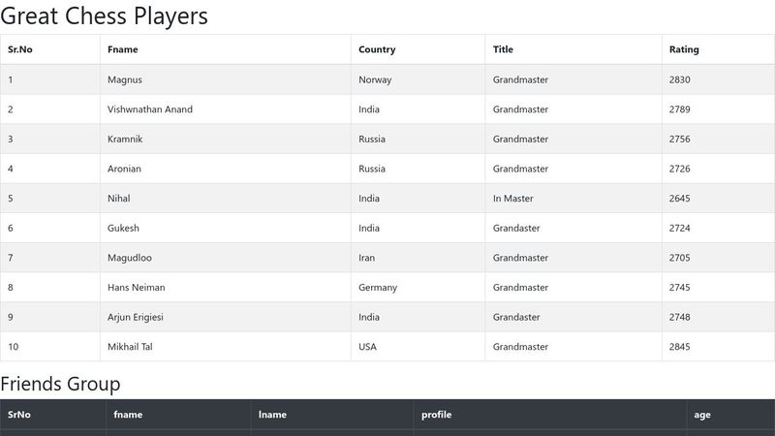
Task: Click the Friends Group heading
Action: (60, 384)
